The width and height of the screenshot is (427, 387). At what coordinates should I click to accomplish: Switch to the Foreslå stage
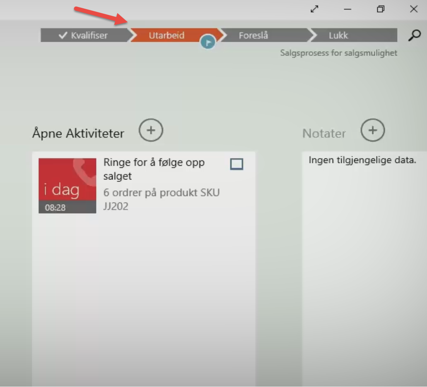coord(253,36)
